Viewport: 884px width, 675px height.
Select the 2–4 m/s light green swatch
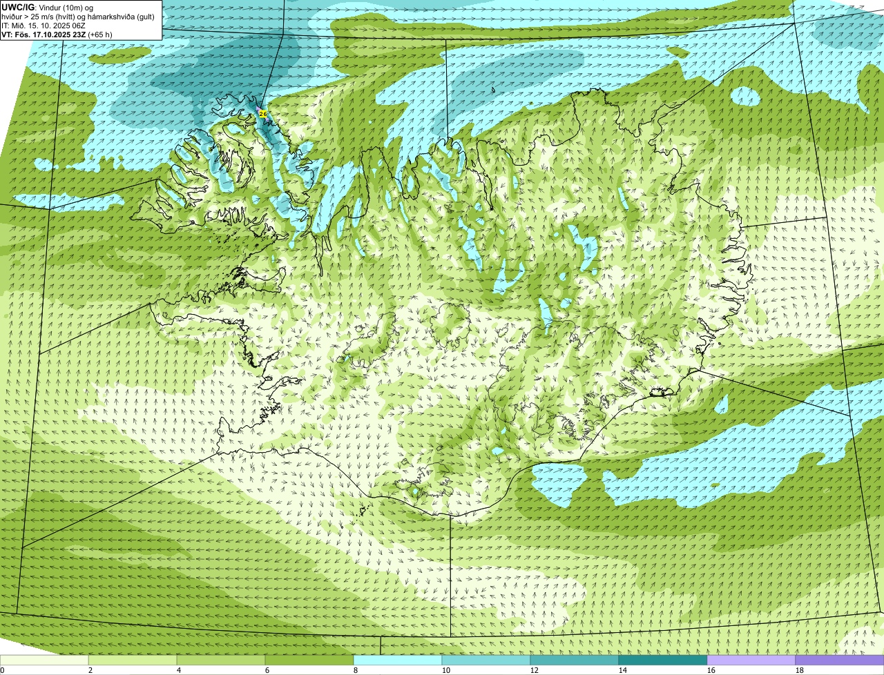(133, 660)
